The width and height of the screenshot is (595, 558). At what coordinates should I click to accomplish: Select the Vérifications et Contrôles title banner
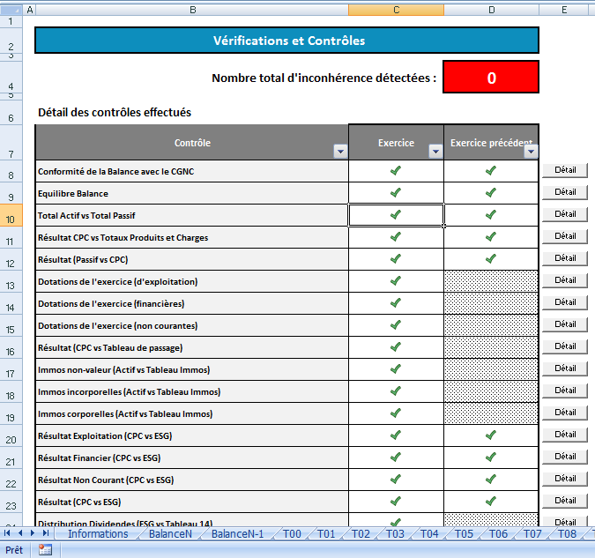coord(286,41)
